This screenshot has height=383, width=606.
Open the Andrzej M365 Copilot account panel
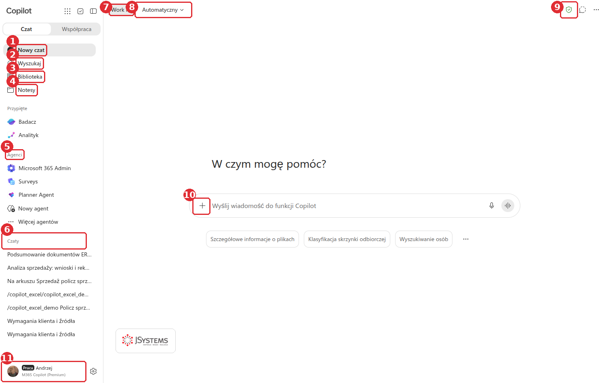pos(44,371)
